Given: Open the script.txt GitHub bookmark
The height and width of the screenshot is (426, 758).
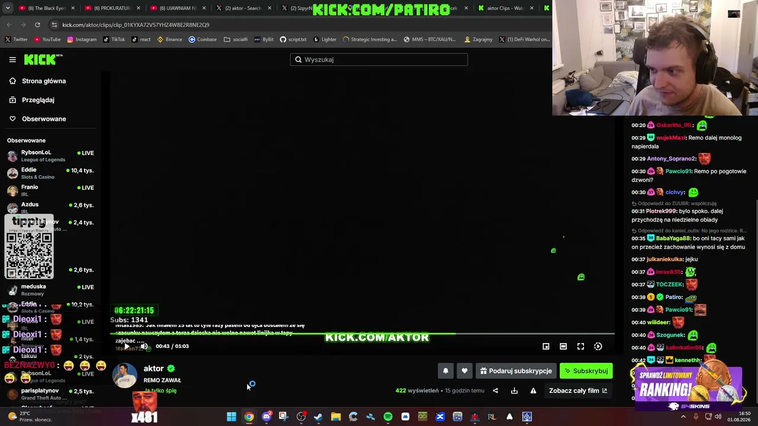Looking at the screenshot, I should [x=293, y=40].
